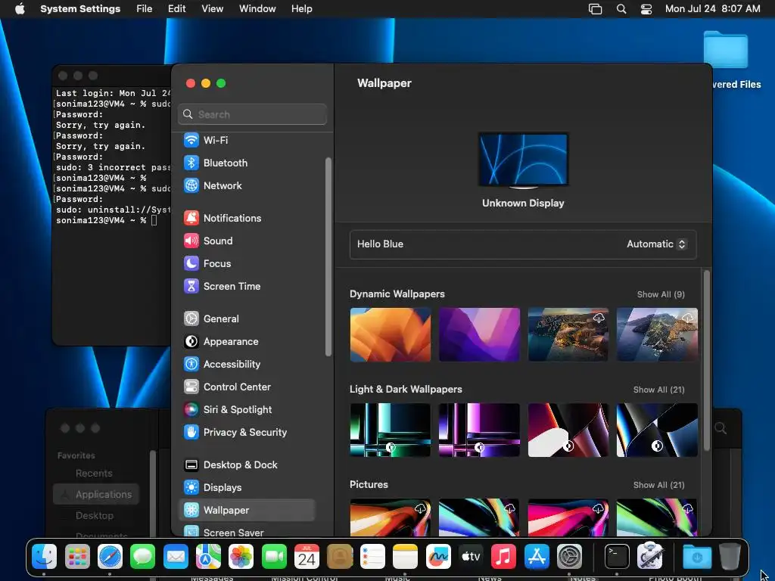Open the File menu
This screenshot has height=581, width=775.
[x=145, y=9]
